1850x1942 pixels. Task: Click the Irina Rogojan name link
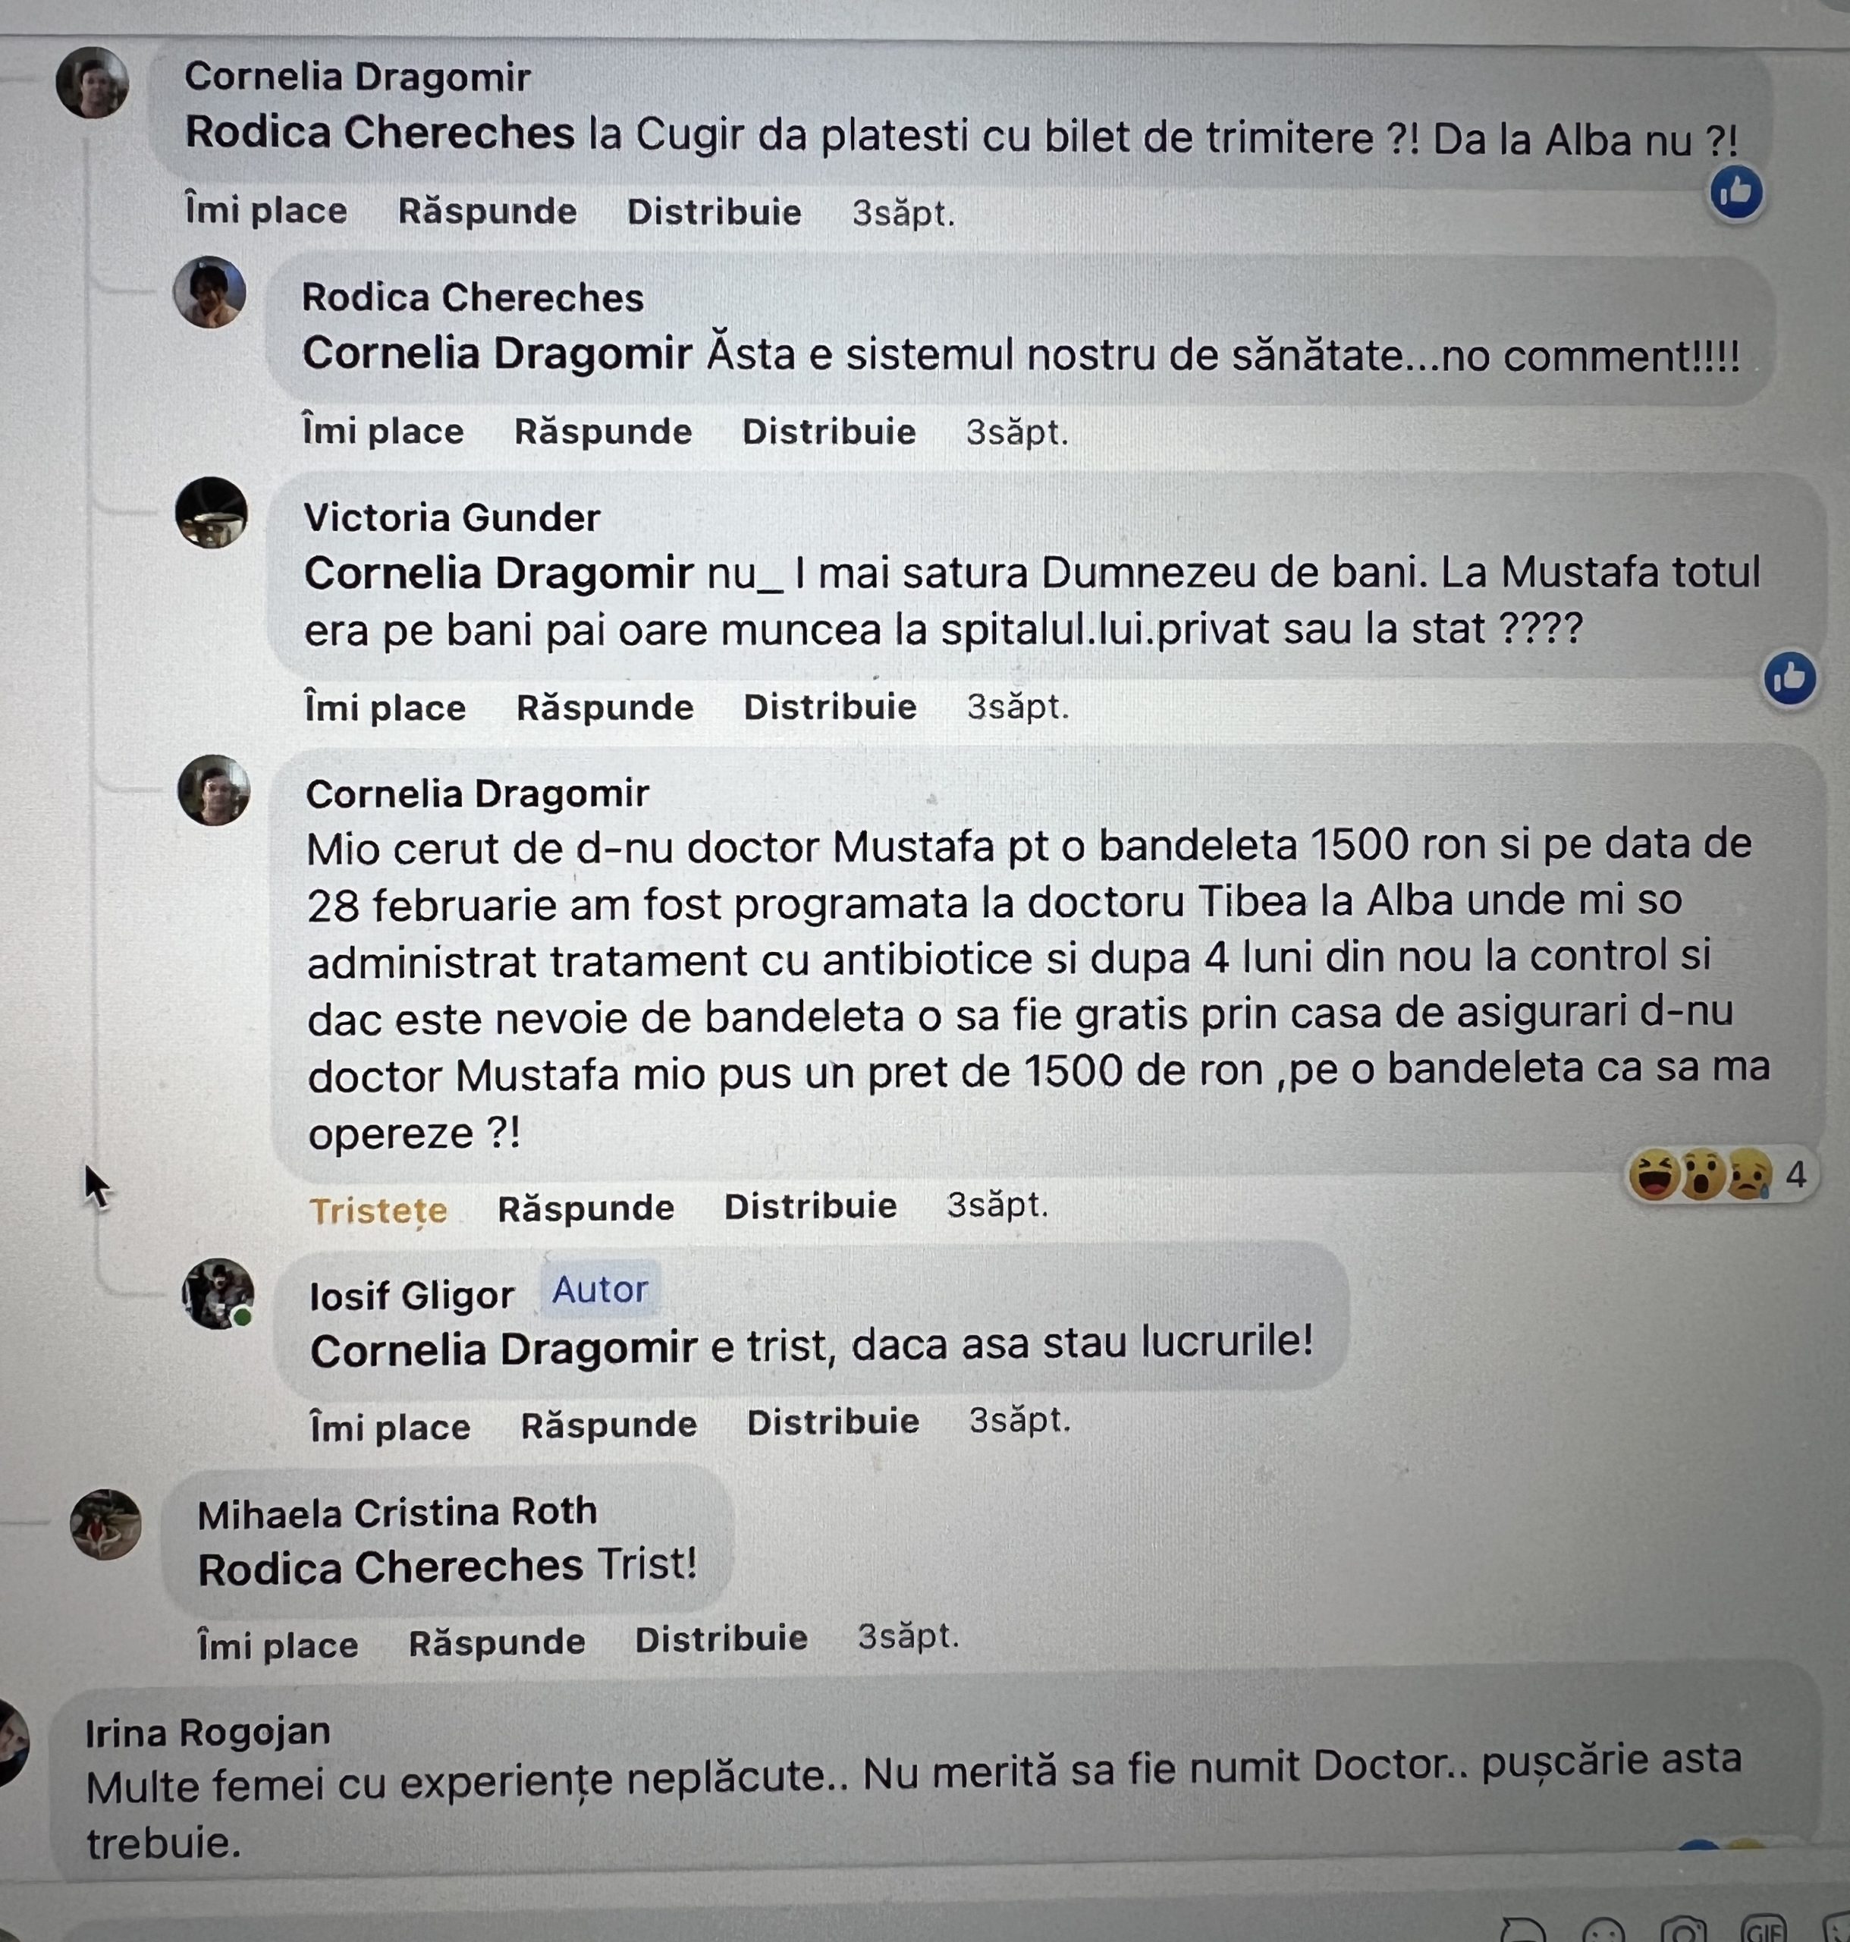(207, 1732)
